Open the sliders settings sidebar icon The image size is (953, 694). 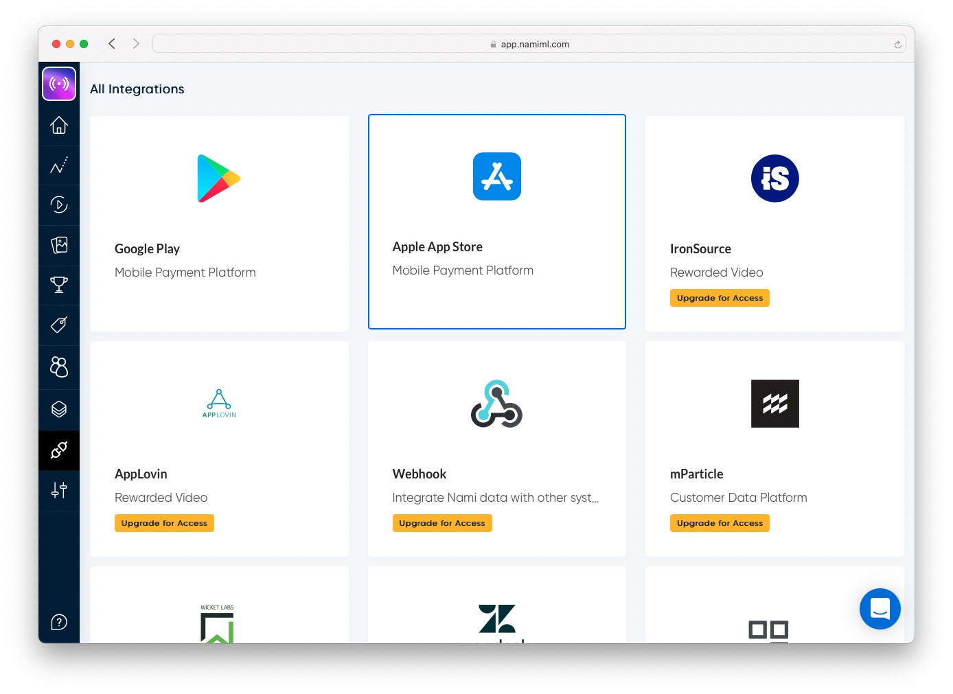59,490
